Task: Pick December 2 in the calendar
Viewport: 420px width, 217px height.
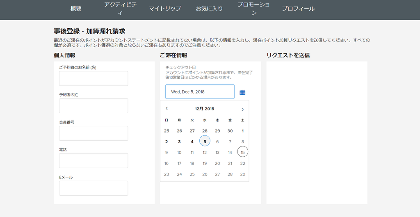Action: [167, 142]
